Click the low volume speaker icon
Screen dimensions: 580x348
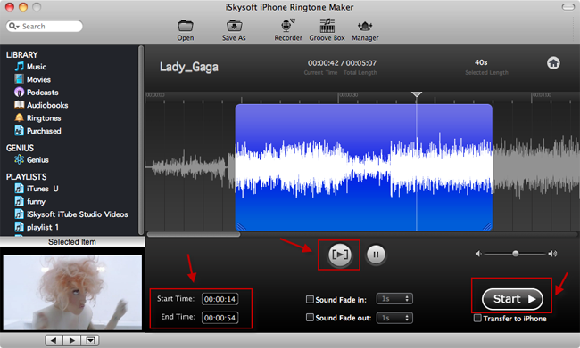pyautogui.click(x=478, y=254)
